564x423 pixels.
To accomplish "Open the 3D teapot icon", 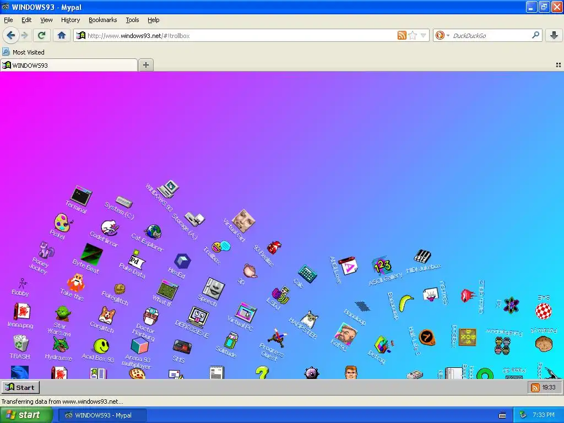I will [x=251, y=270].
